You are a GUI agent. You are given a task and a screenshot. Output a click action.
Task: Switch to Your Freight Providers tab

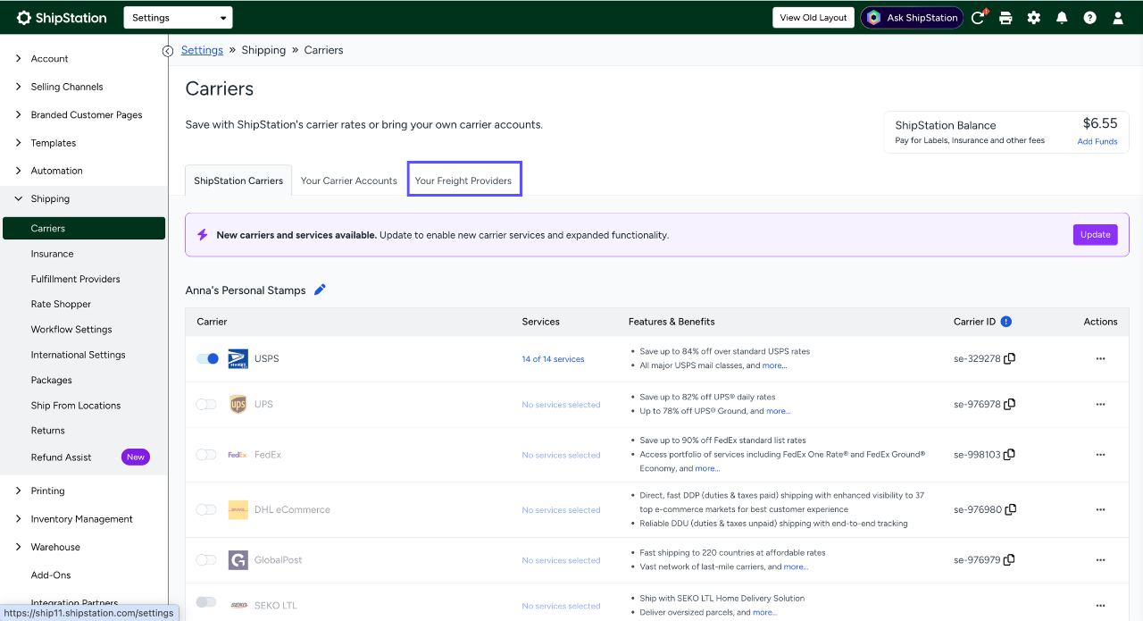click(463, 180)
